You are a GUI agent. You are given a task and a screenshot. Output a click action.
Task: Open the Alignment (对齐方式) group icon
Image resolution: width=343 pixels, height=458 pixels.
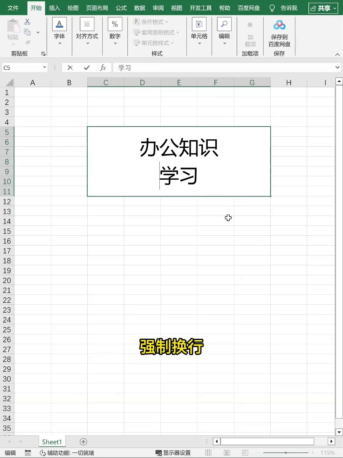(x=87, y=24)
